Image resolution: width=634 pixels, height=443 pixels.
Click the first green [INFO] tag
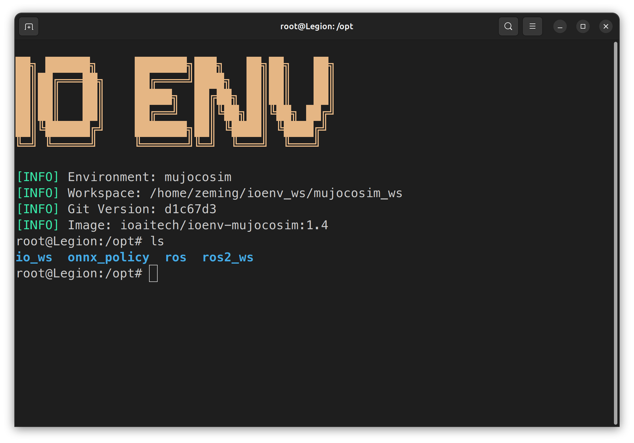[38, 177]
